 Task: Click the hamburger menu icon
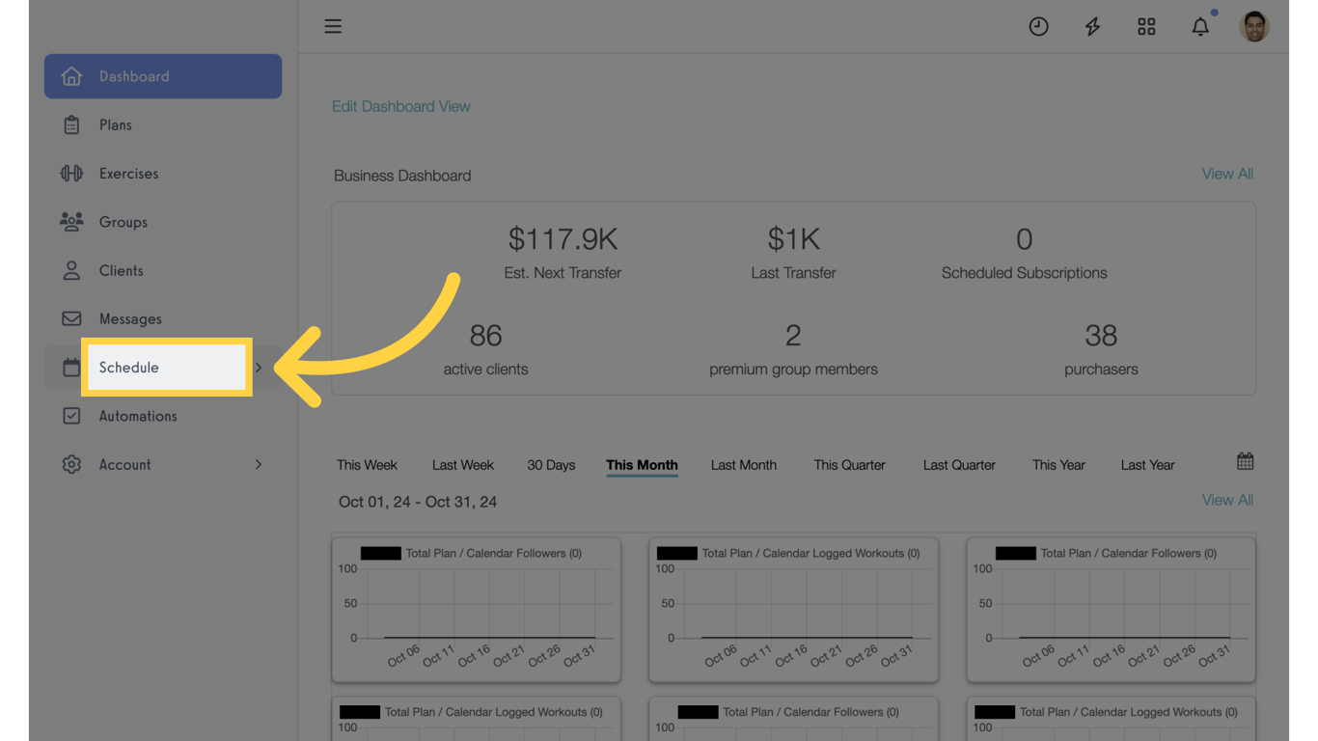tap(333, 26)
